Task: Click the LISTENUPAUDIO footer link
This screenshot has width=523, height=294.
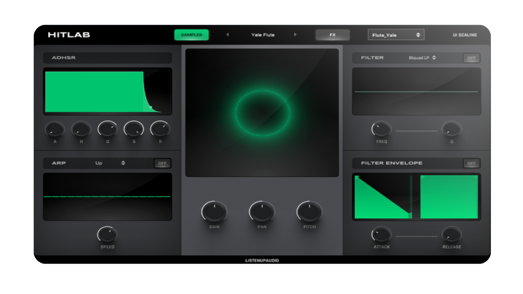Action: 262,260
